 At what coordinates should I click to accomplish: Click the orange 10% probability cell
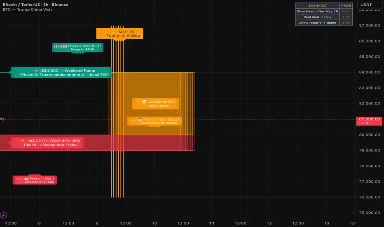346,23
